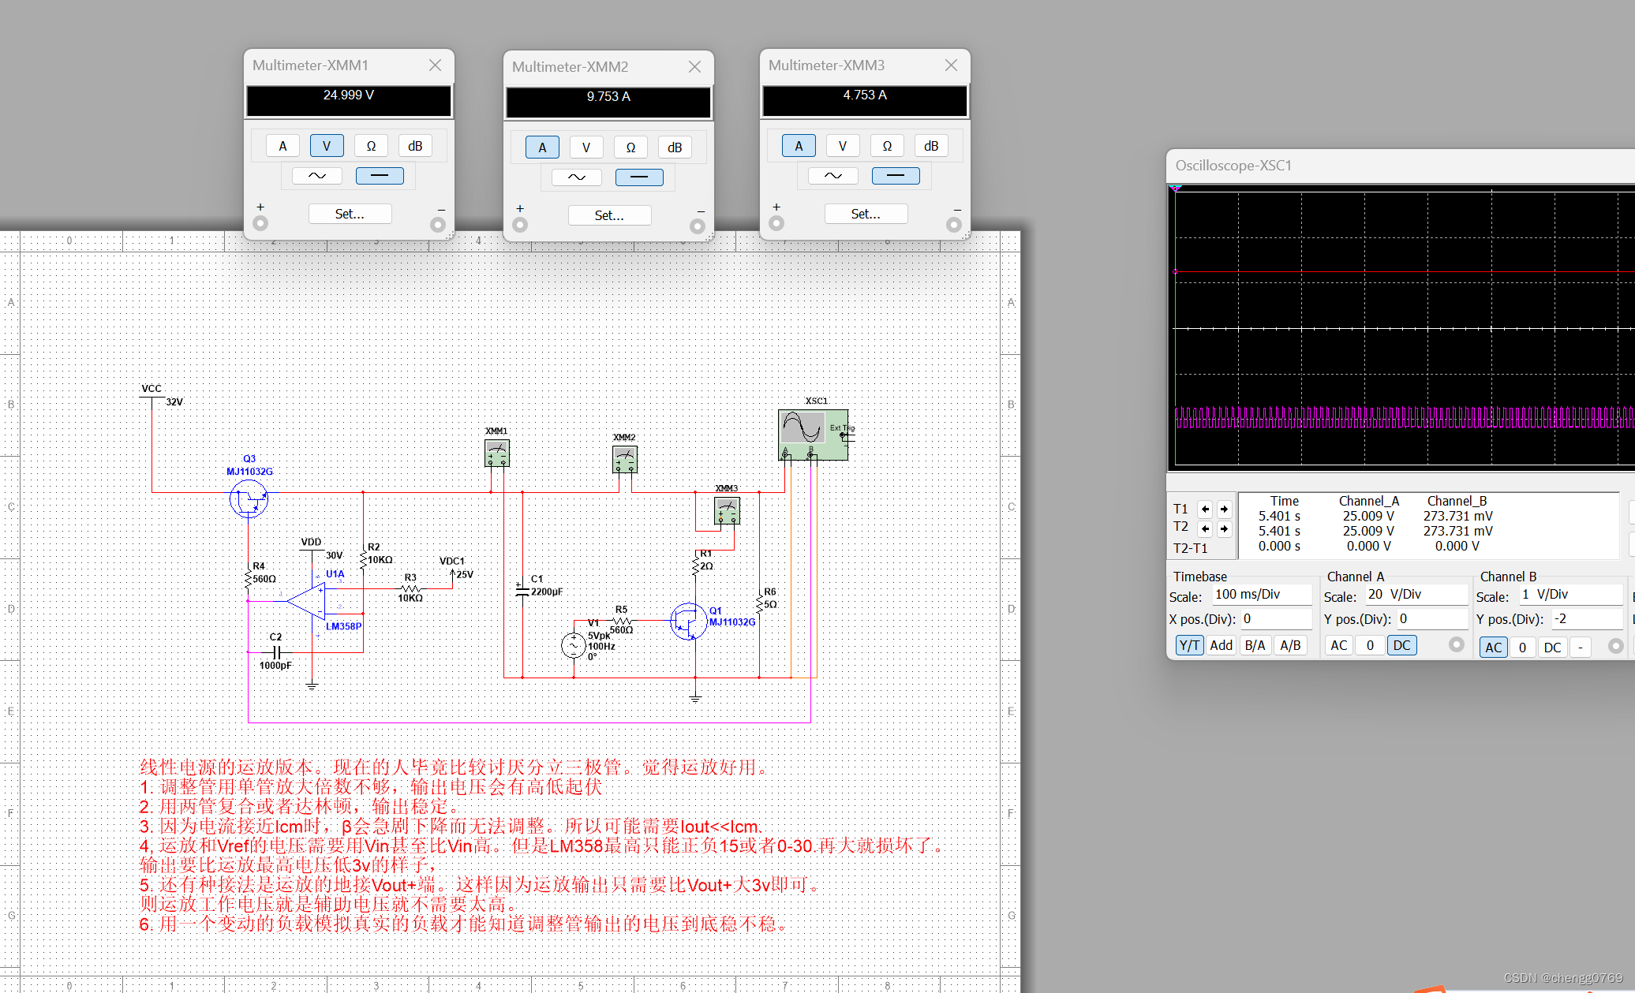This screenshot has height=993, width=1635.
Task: Select Channel A AC coupling
Action: click(1339, 645)
